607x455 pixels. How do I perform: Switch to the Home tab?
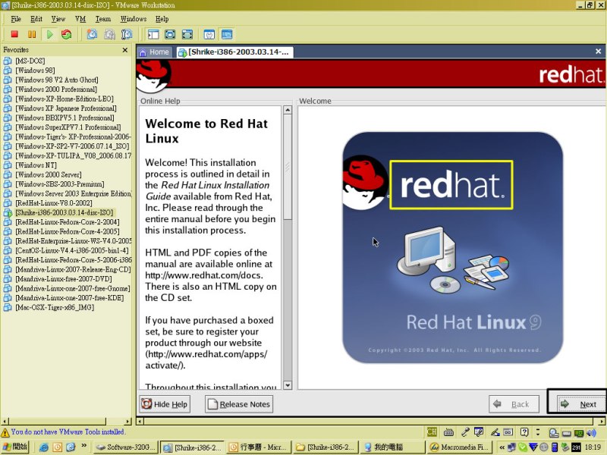155,52
